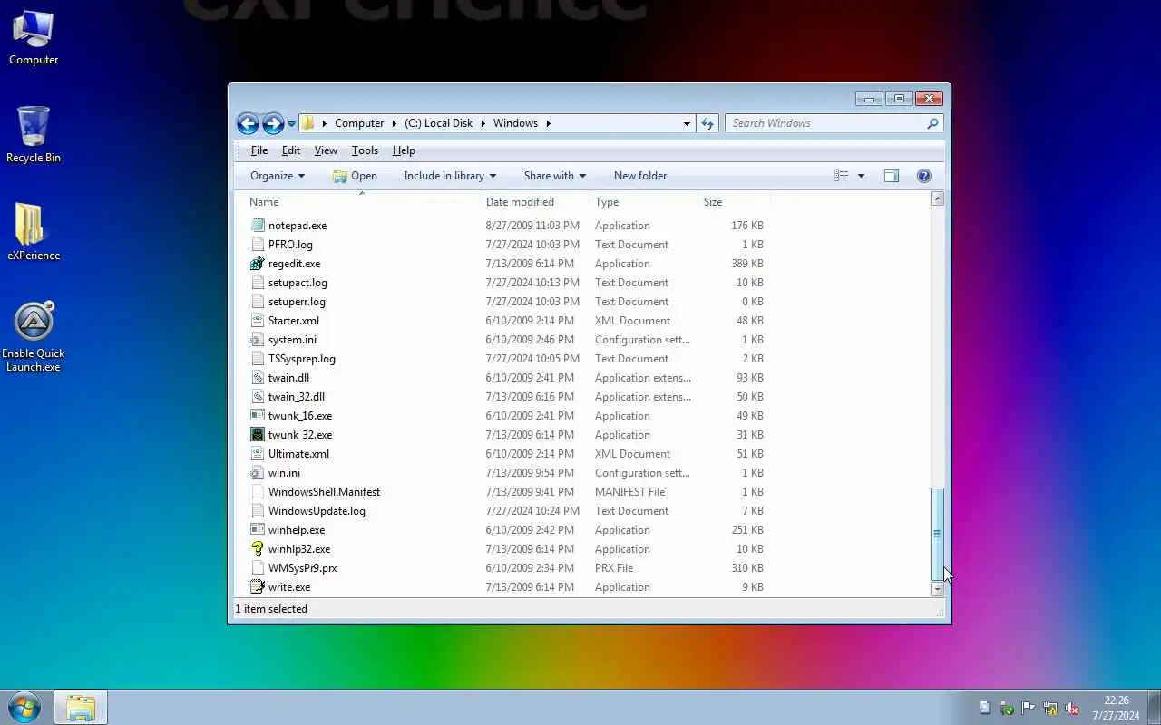
Task: Sort by the Size column header
Action: tap(735, 202)
